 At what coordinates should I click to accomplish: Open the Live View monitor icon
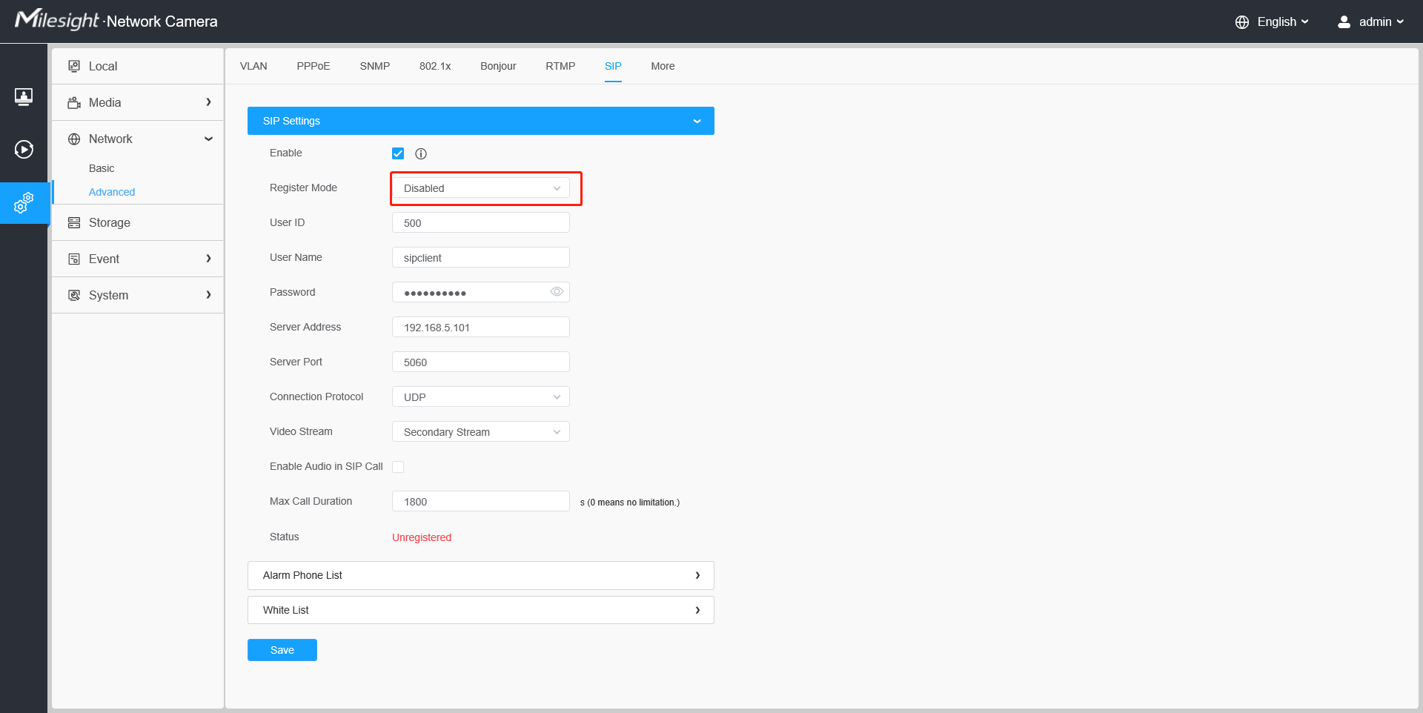[x=24, y=96]
